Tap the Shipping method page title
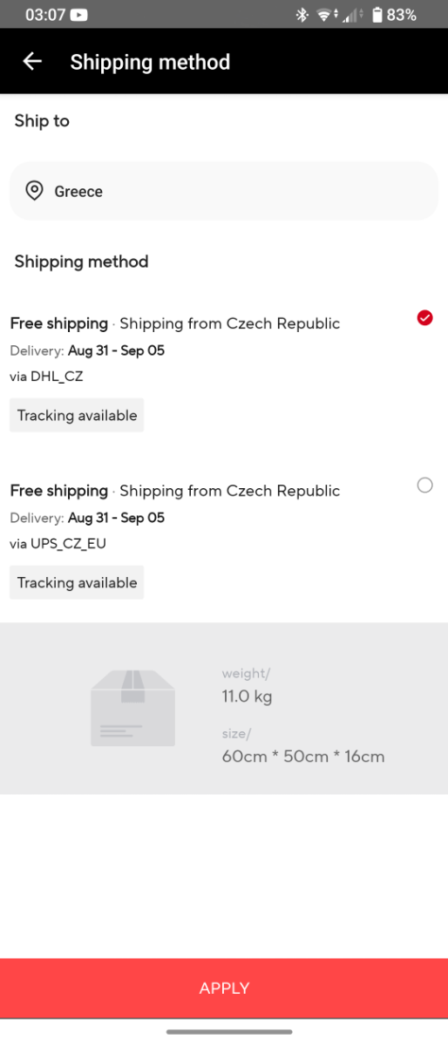 click(150, 62)
